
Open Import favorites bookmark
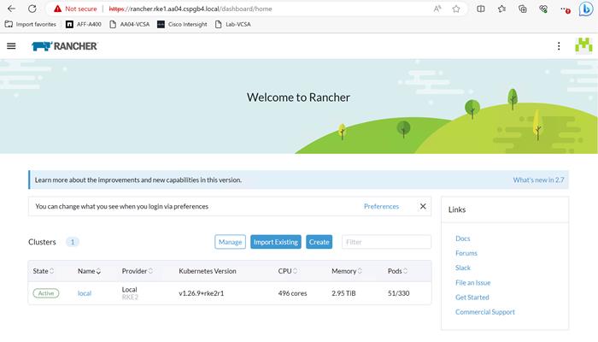click(31, 24)
